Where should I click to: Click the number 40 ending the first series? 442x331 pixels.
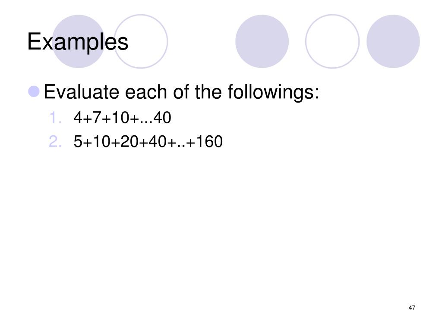click(162, 117)
